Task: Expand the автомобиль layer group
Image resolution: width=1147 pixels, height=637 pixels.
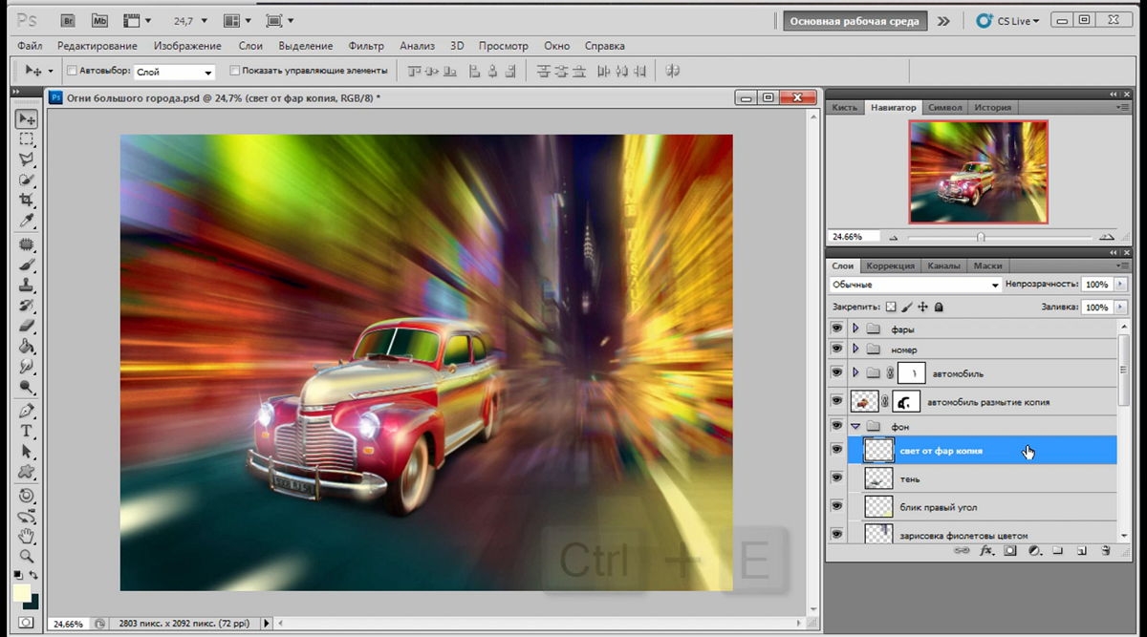Action: pos(855,372)
